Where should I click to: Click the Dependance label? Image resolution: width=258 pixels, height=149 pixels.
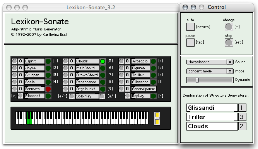point(87,82)
